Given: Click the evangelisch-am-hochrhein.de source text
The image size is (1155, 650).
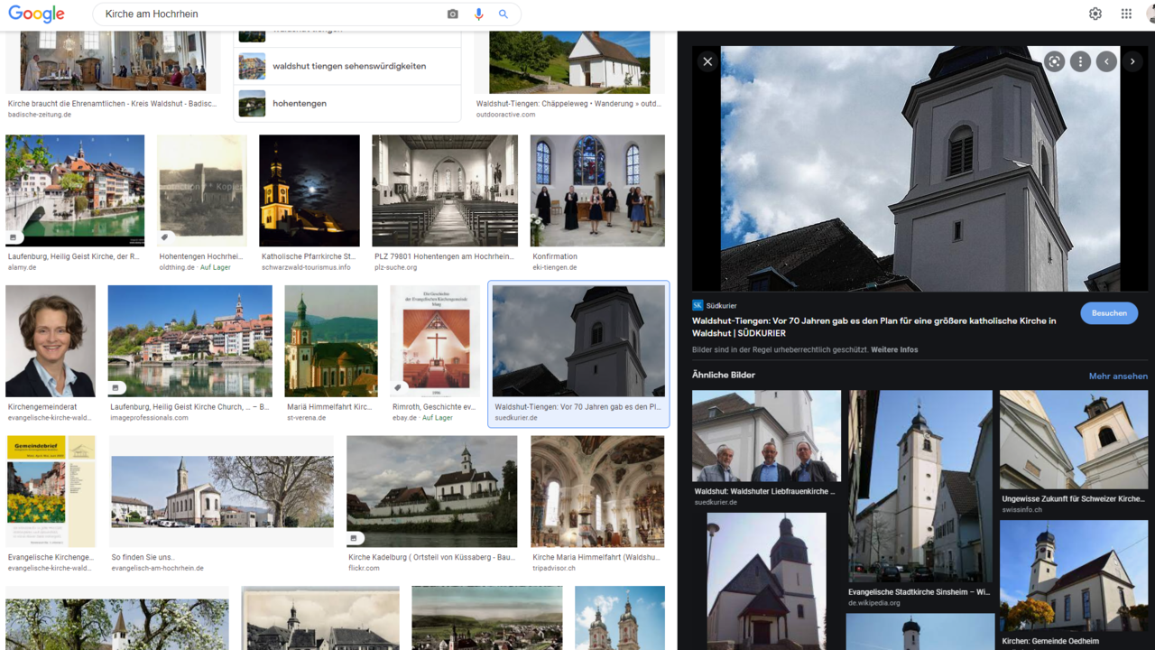Looking at the screenshot, I should 158,568.
